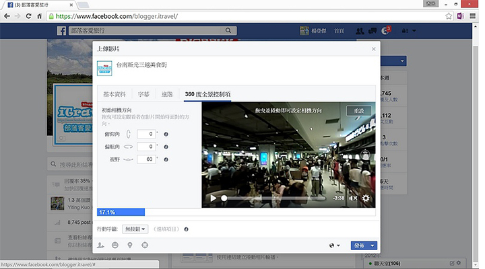The image size is (485, 269).
Task: Open audience privacy globe dropdown
Action: tap(334, 245)
